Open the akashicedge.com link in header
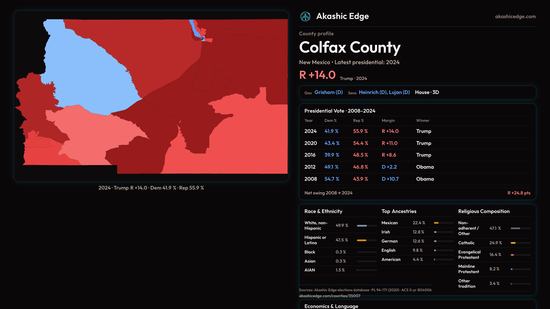Image resolution: width=550 pixels, height=309 pixels. coord(515,17)
